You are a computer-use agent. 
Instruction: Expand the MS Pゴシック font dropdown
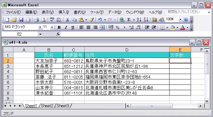pos(40,27)
